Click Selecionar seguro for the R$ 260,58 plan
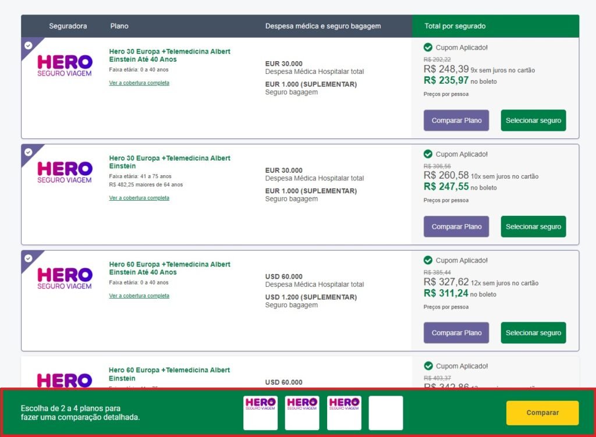This screenshot has height=437, width=596. [533, 226]
